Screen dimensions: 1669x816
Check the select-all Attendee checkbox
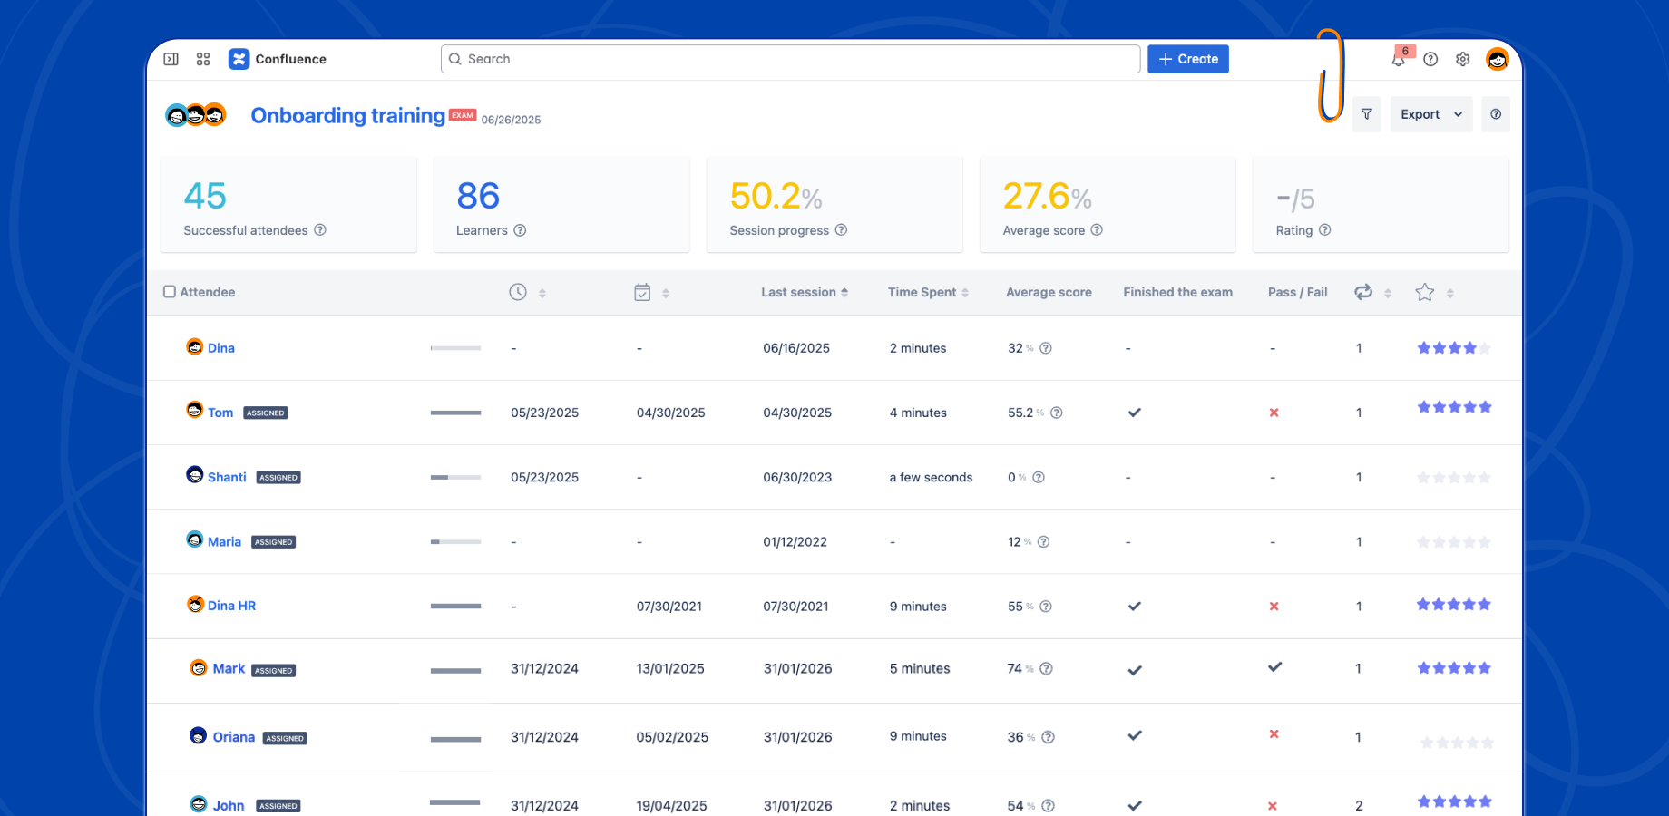[x=170, y=292]
